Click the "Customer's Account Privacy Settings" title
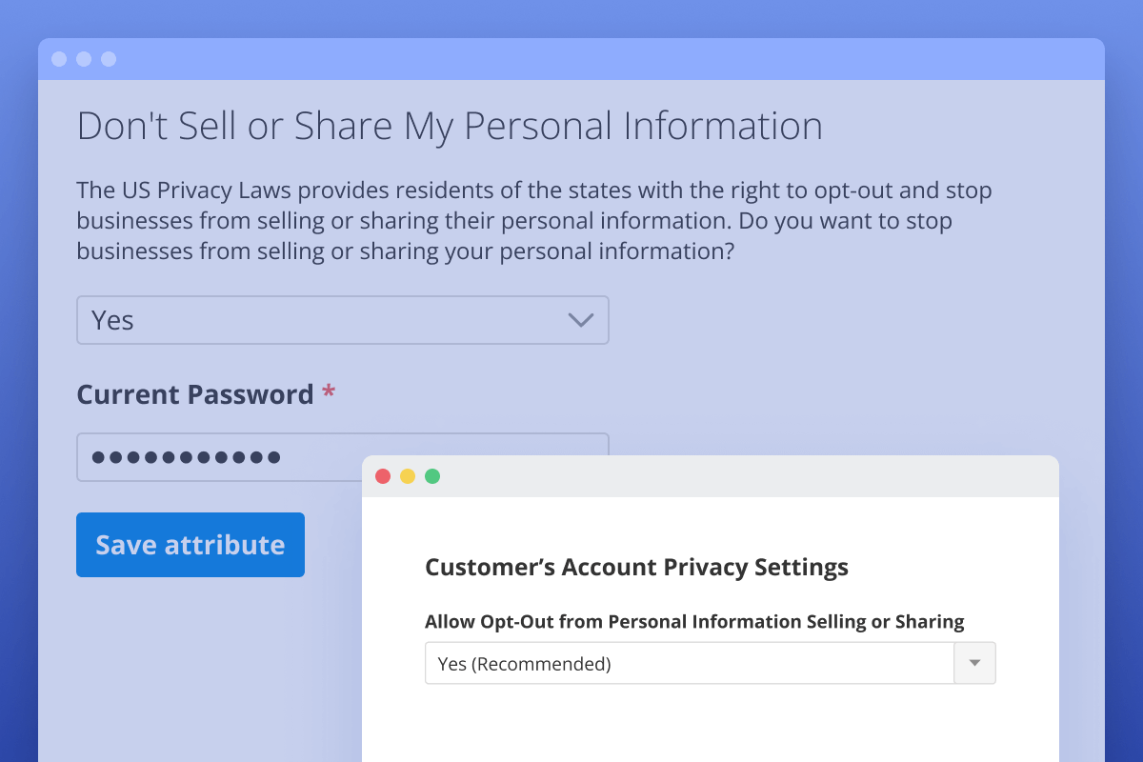This screenshot has height=762, width=1143. pos(636,567)
